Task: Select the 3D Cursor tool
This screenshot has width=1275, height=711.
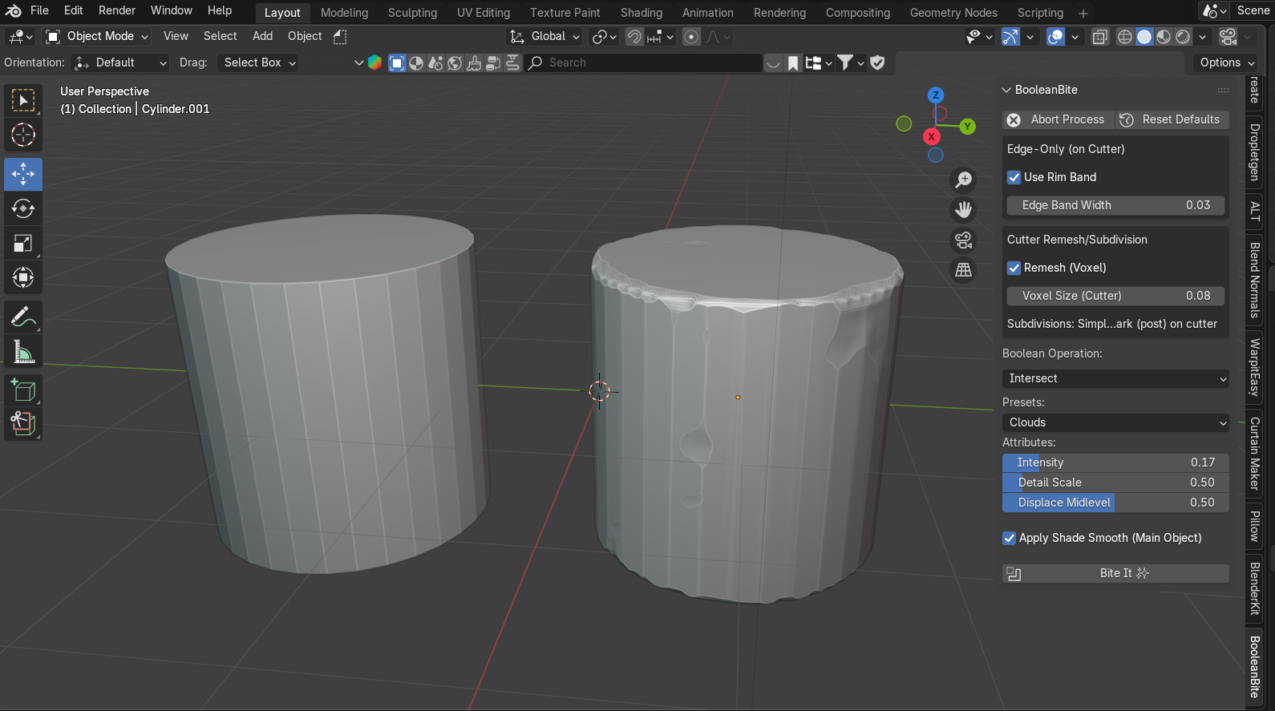Action: click(x=23, y=135)
